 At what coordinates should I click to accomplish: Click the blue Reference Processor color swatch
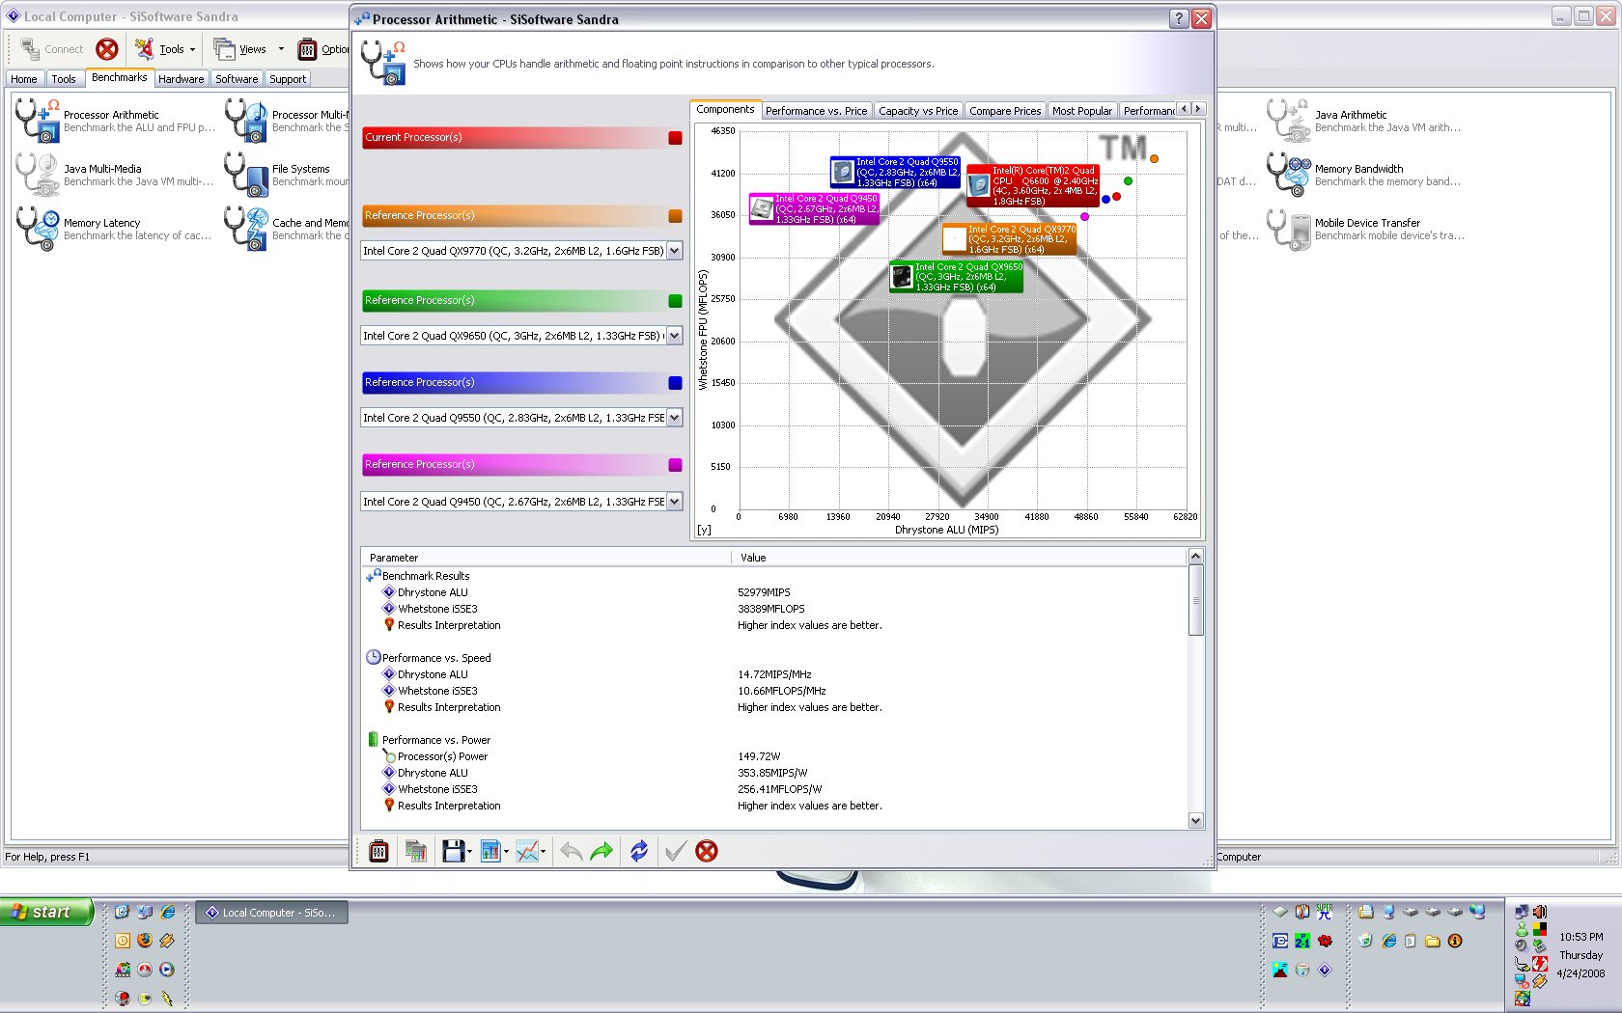click(675, 383)
